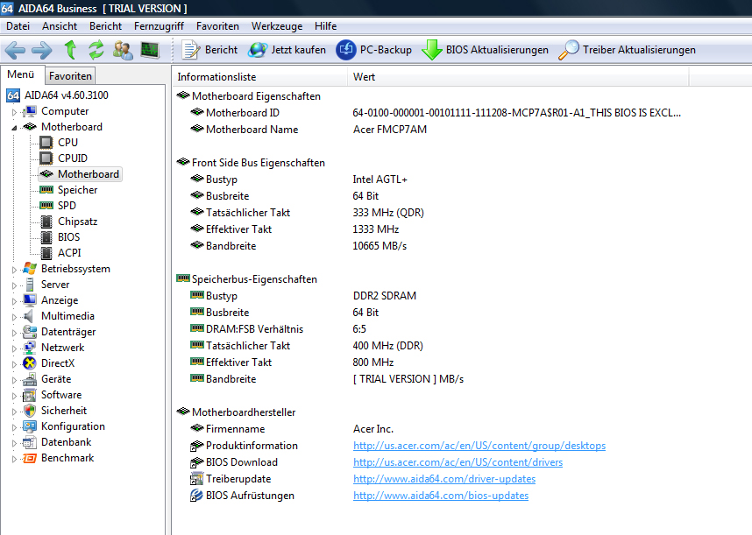Click Treiber Aktualisierungen toolbar button
Viewport: 752px width, 535px height.
point(627,50)
